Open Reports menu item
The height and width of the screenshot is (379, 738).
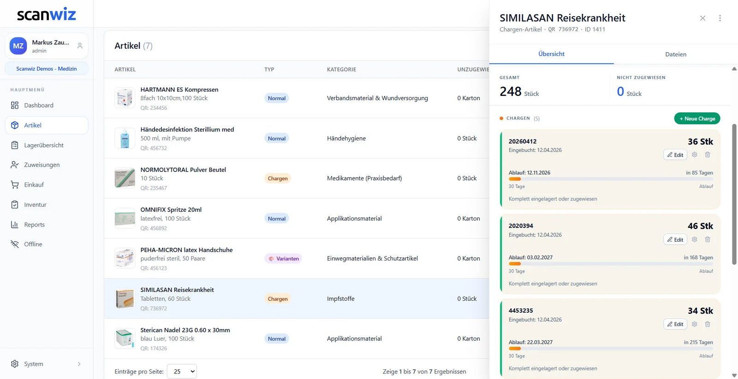click(x=47, y=225)
